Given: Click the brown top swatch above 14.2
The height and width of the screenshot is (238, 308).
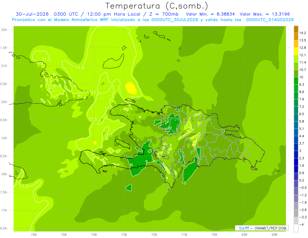Looking at the screenshot, I should coord(296,29).
